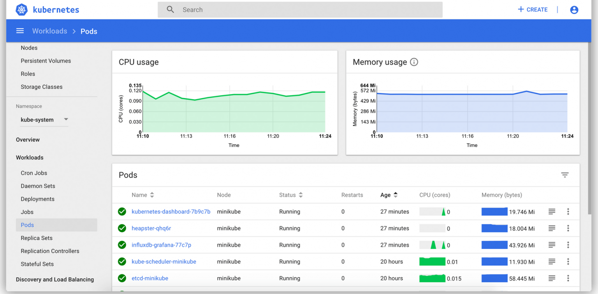The height and width of the screenshot is (294, 598).
Task: Click Workloads in the breadcrumb
Action: tap(49, 31)
